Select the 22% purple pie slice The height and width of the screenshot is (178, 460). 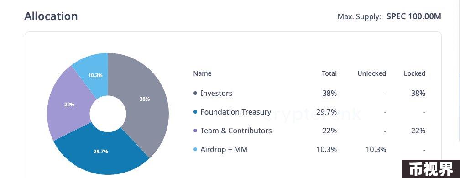(x=69, y=104)
